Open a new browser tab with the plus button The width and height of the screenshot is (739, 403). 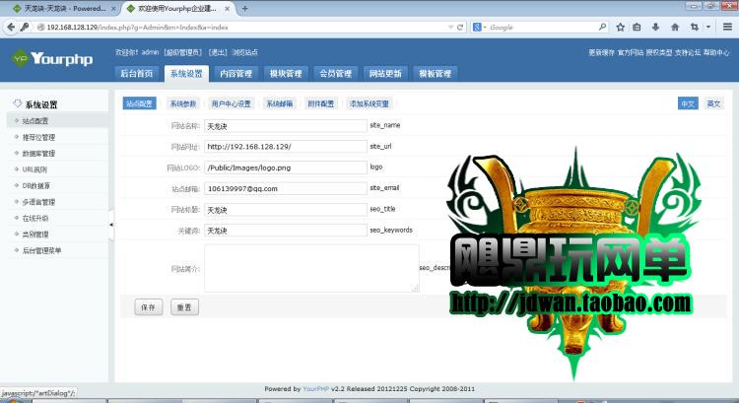click(x=244, y=8)
